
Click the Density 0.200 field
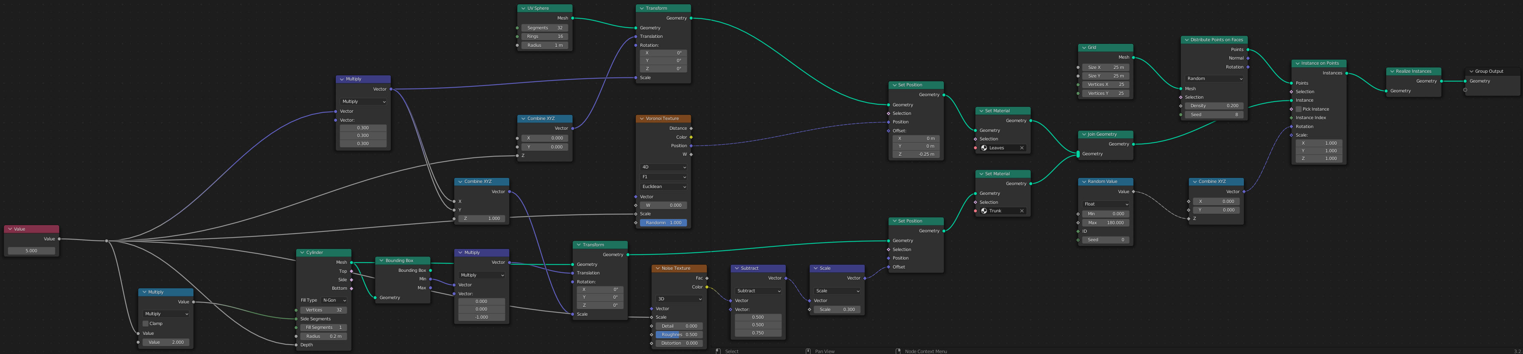[1214, 106]
